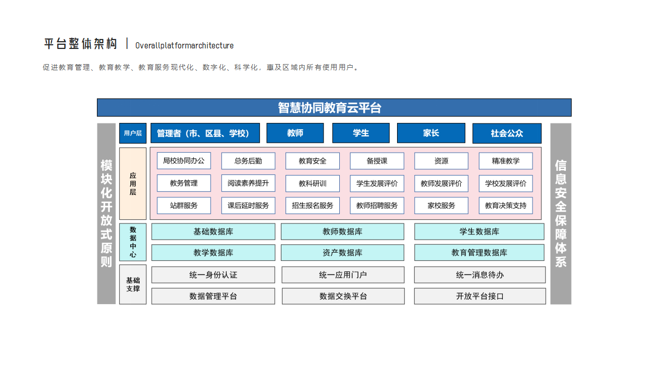Select the 基础数据库 data block

tap(213, 232)
